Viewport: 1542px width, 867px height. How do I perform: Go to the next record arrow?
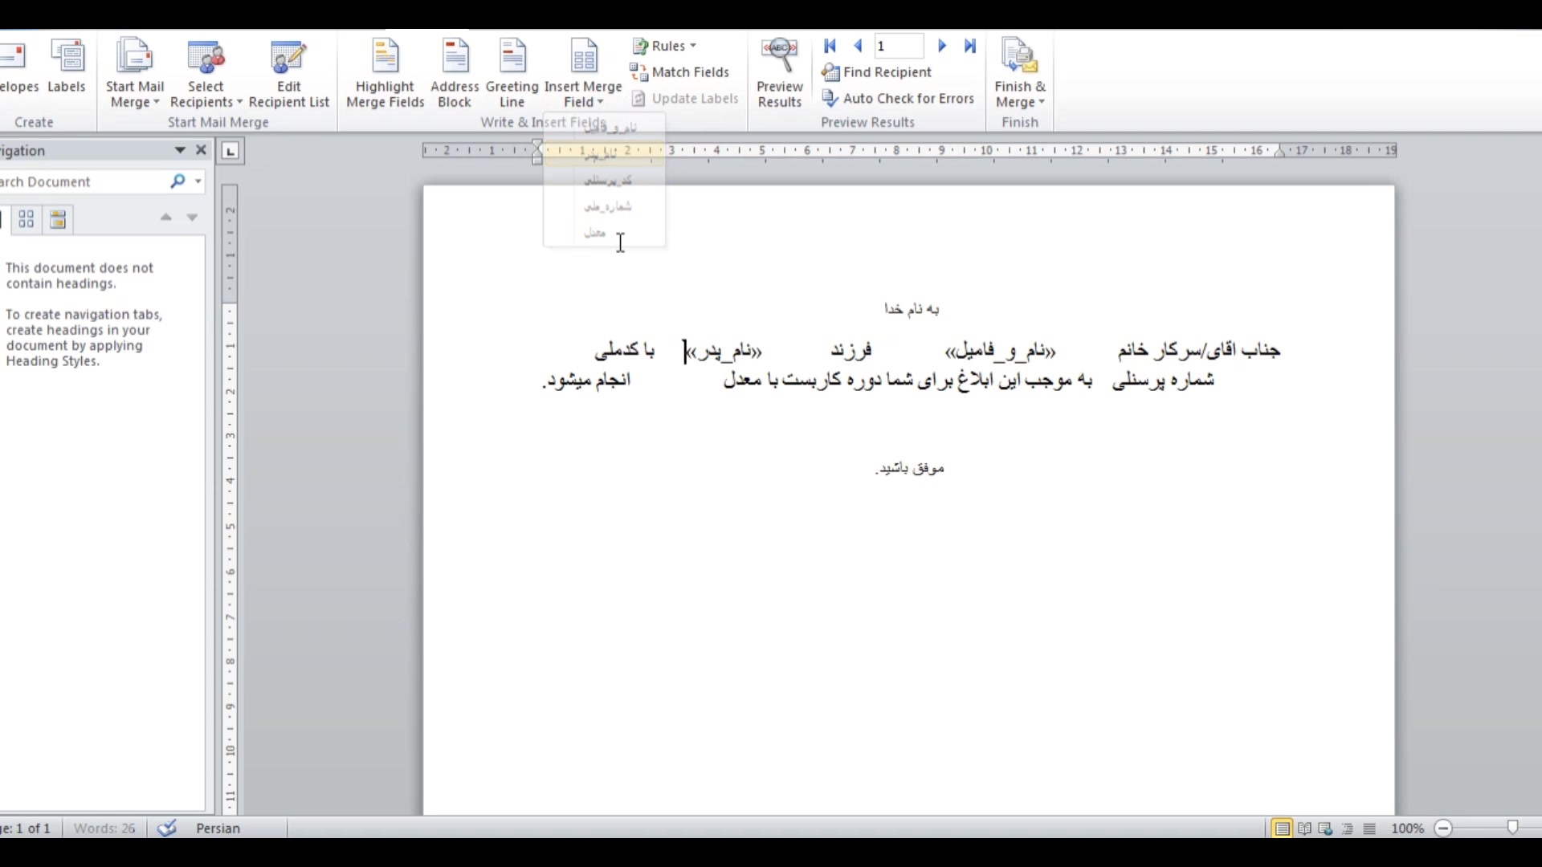pyautogui.click(x=942, y=47)
